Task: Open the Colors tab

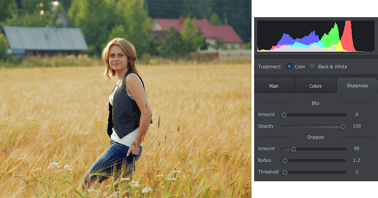Action: [315, 86]
